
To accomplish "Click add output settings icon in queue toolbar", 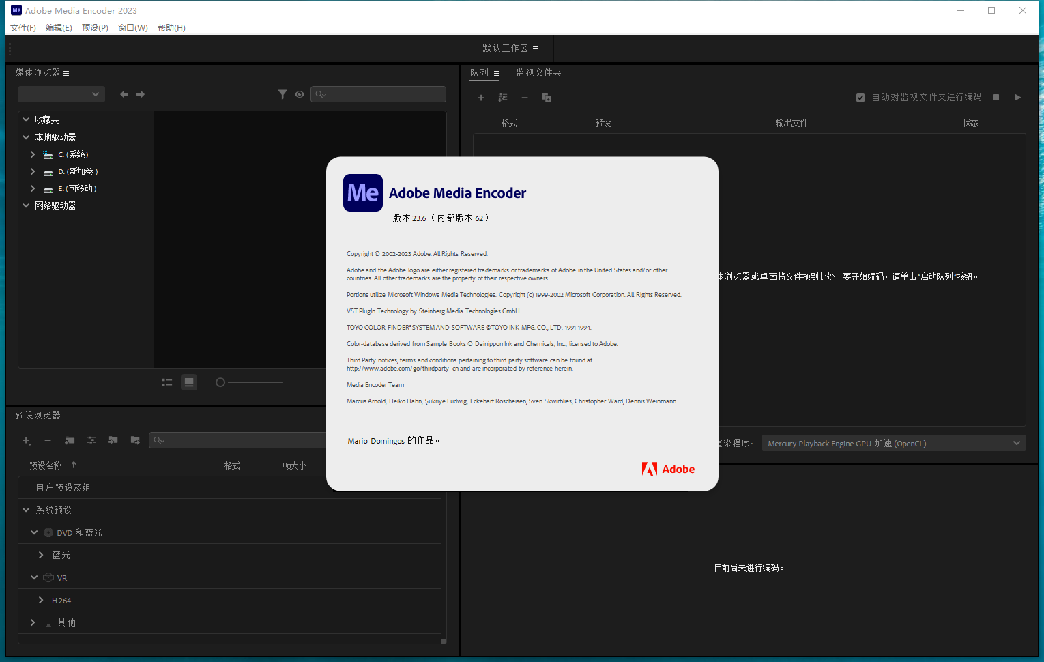I will [x=503, y=98].
